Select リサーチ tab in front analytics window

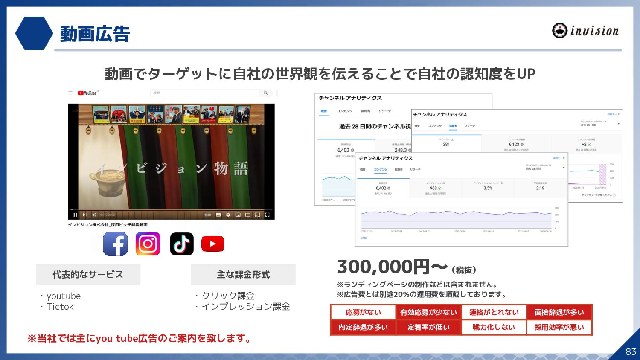(416, 169)
